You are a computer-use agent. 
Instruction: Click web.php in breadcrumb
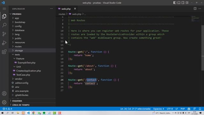(76, 14)
